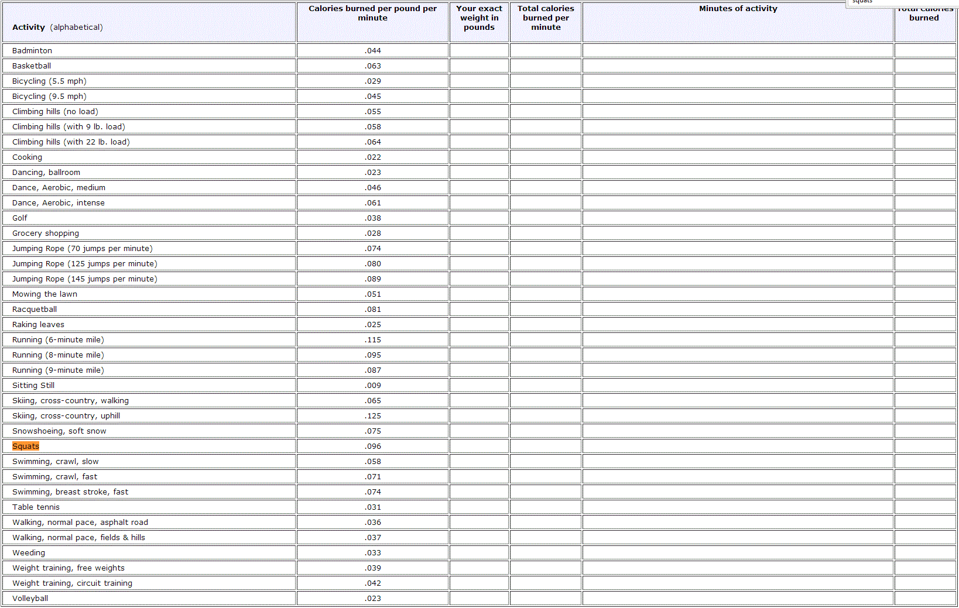Select the Table tennis activity

pyautogui.click(x=36, y=507)
